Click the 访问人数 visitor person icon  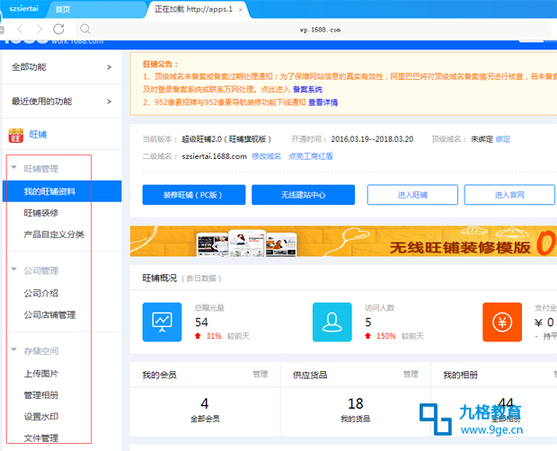tap(332, 323)
